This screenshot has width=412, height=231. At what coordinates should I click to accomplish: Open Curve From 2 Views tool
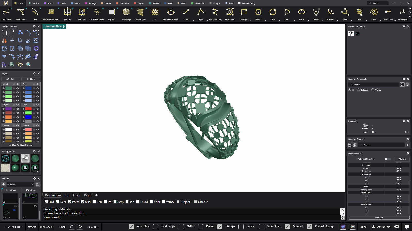tap(97, 14)
